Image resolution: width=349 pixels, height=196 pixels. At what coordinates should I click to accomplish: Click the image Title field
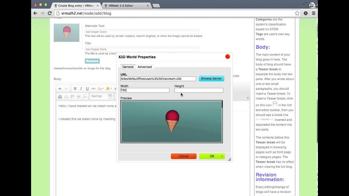click(x=142, y=49)
